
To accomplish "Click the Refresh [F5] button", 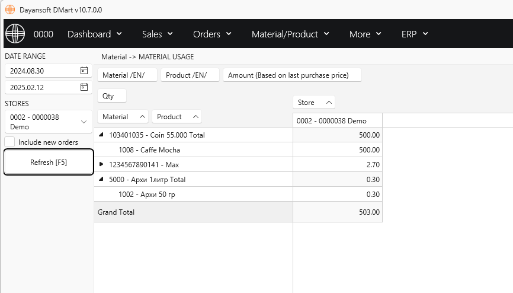I will click(49, 163).
